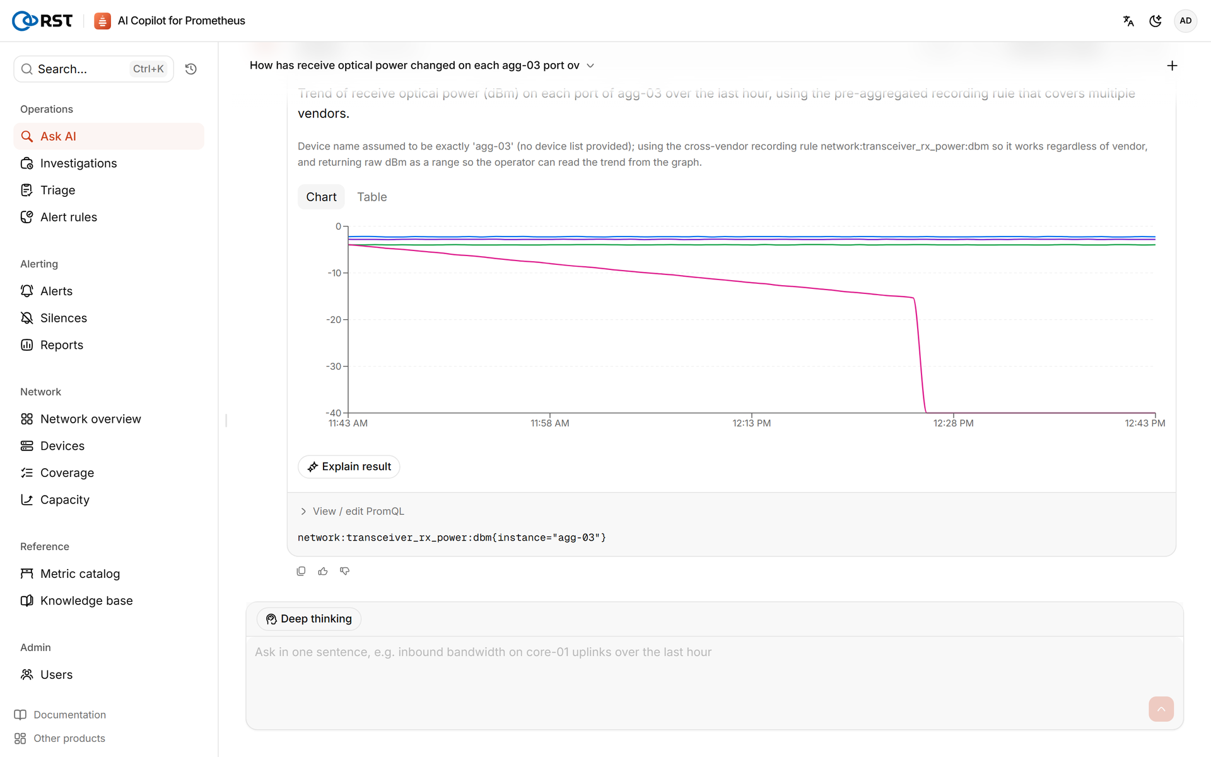This screenshot has height=757, width=1211.
Task: Open Network overview page
Action: click(x=109, y=419)
